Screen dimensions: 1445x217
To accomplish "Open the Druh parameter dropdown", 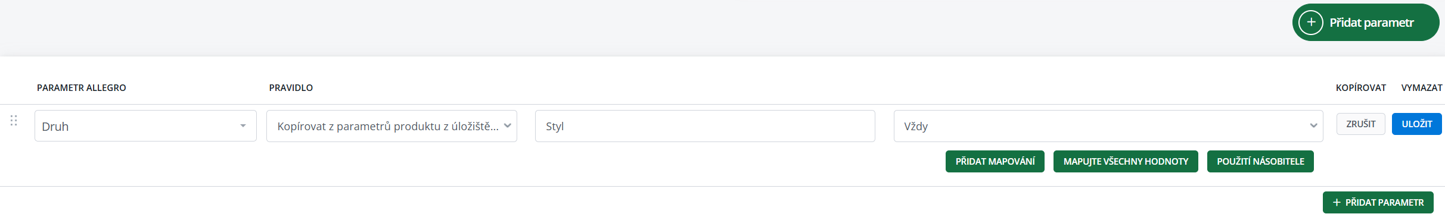I will click(145, 126).
